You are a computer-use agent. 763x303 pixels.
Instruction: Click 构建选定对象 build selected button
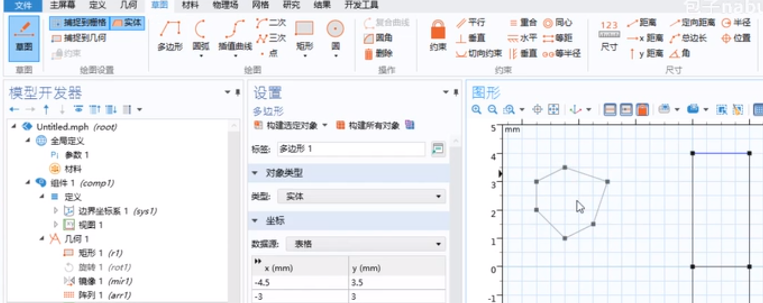pyautogui.click(x=286, y=125)
